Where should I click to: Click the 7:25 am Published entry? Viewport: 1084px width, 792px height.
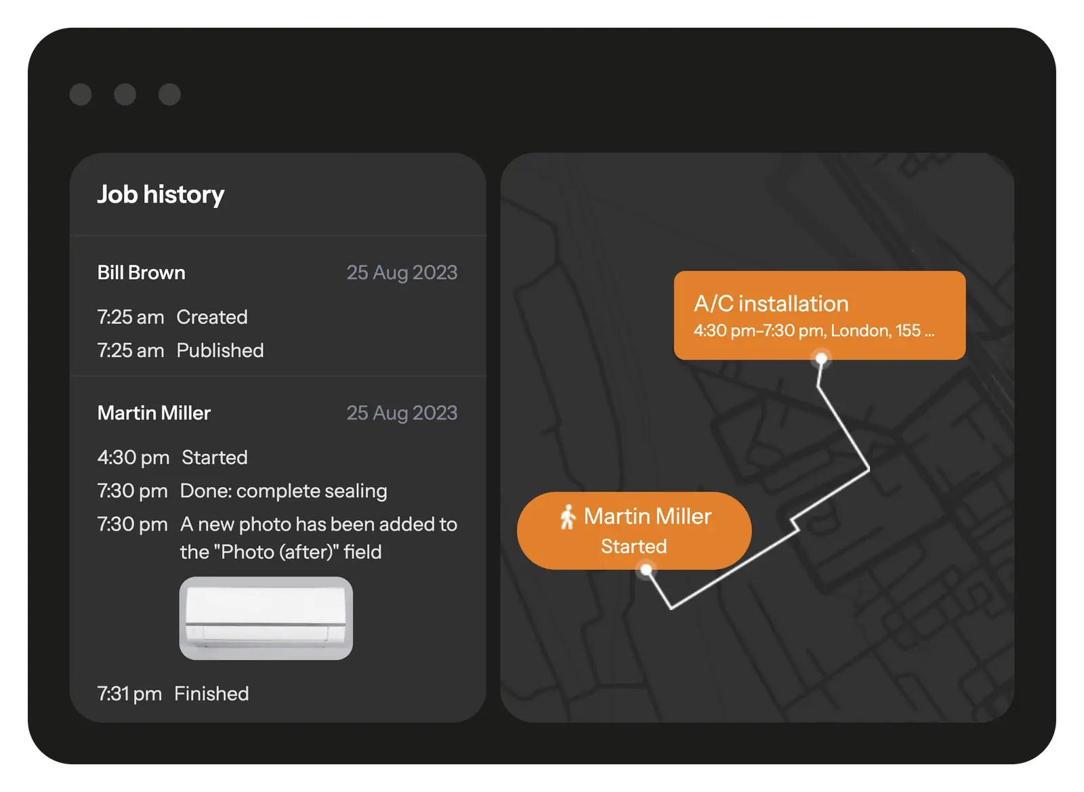(180, 350)
